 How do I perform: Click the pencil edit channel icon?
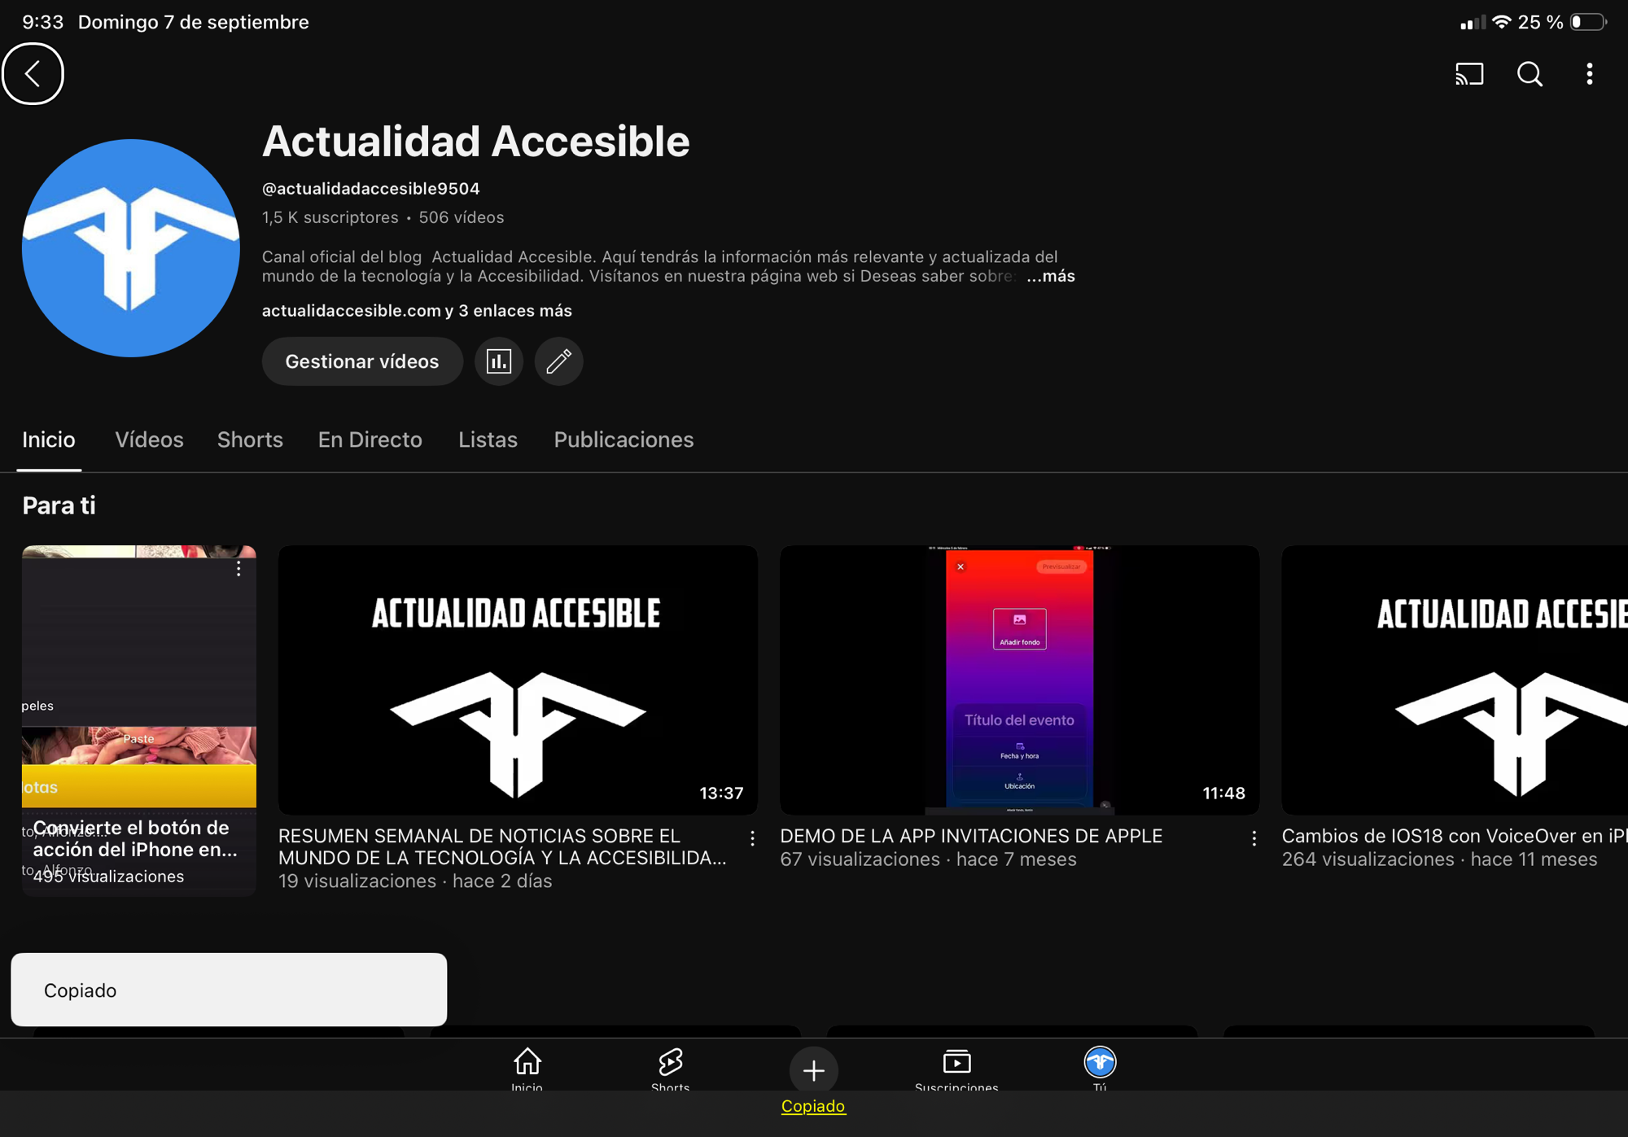[x=558, y=361]
